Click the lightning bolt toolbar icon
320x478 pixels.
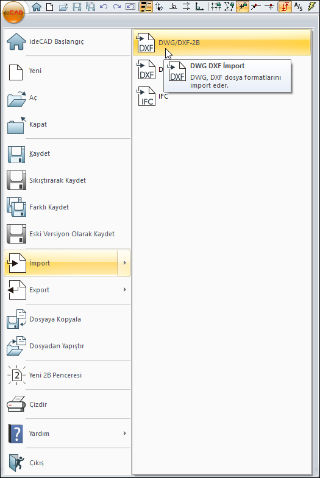[312, 7]
